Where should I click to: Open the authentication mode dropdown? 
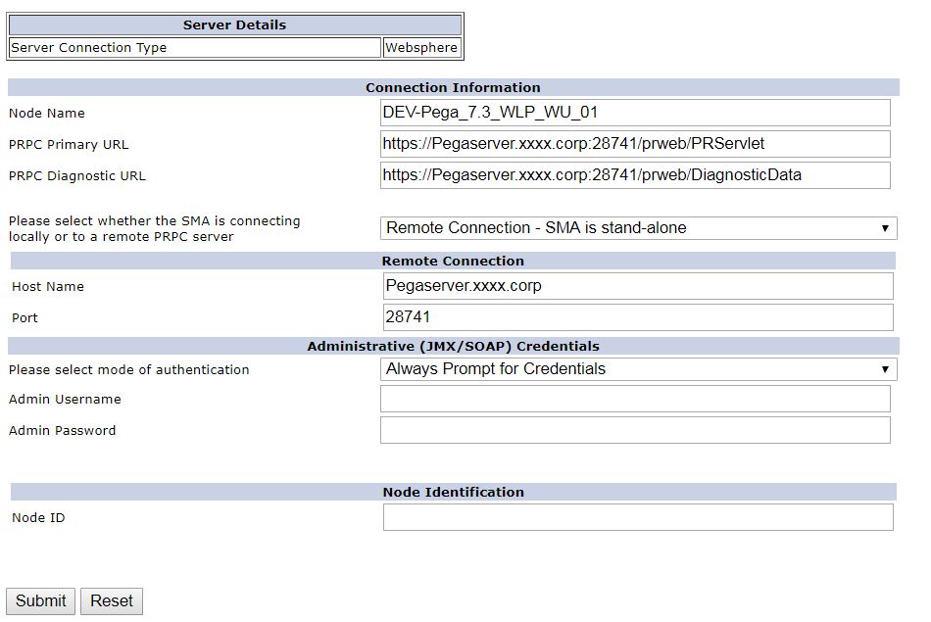[638, 369]
